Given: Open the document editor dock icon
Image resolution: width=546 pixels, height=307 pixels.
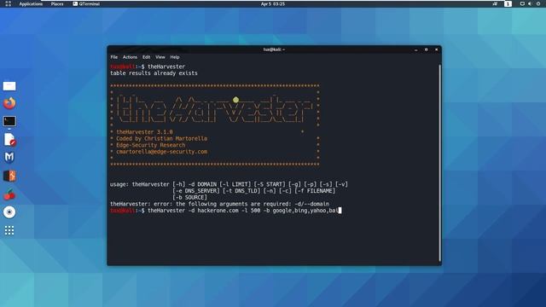Looking at the screenshot, I should [x=9, y=140].
